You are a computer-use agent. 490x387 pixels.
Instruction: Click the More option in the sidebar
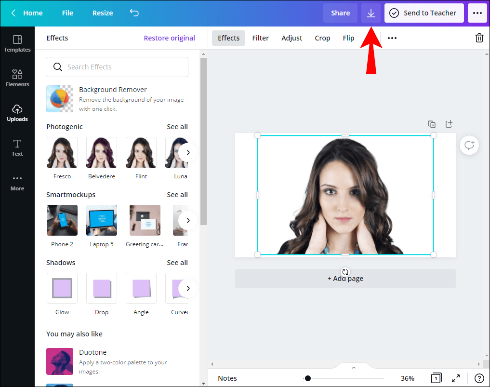point(17,182)
